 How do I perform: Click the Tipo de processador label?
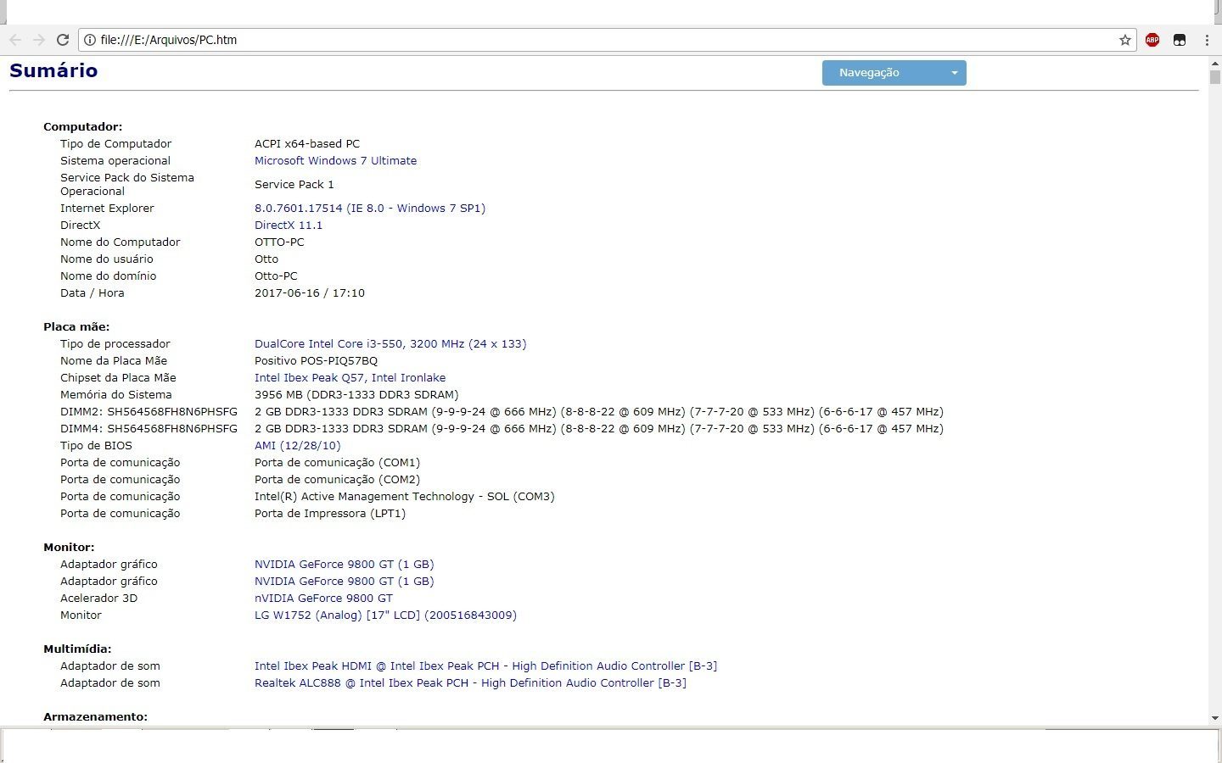(x=115, y=344)
